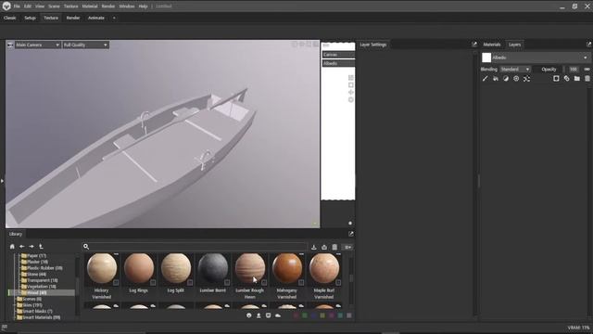
Task: Switch to the Animate workspace
Action: point(96,18)
